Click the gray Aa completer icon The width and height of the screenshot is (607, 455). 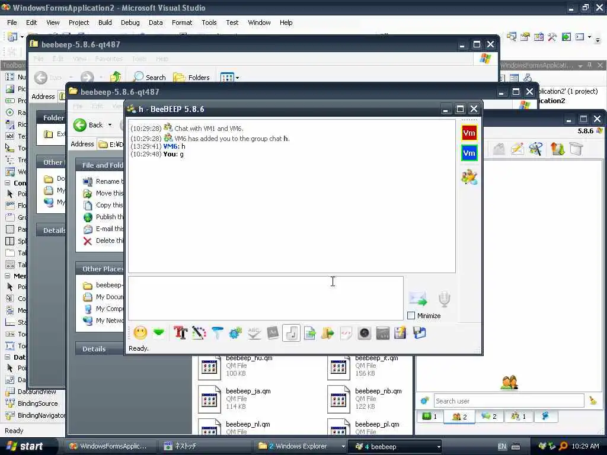[273, 333]
